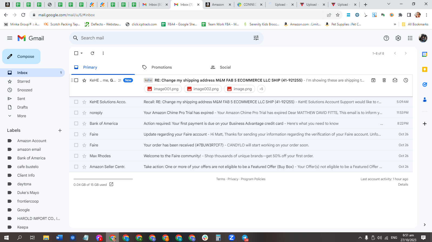Open the Amazon Account label
This screenshot has width=432, height=242.
click(32, 141)
